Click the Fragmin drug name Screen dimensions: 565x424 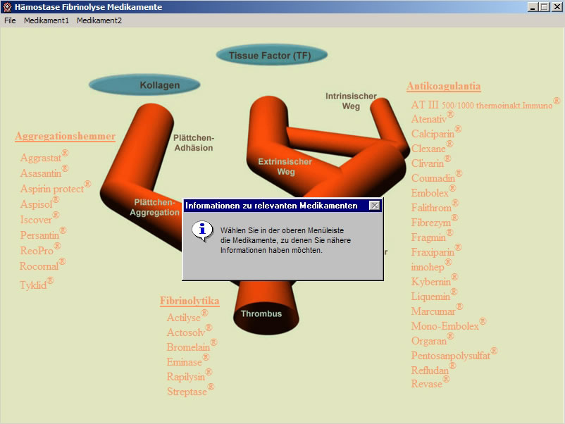[x=432, y=237]
